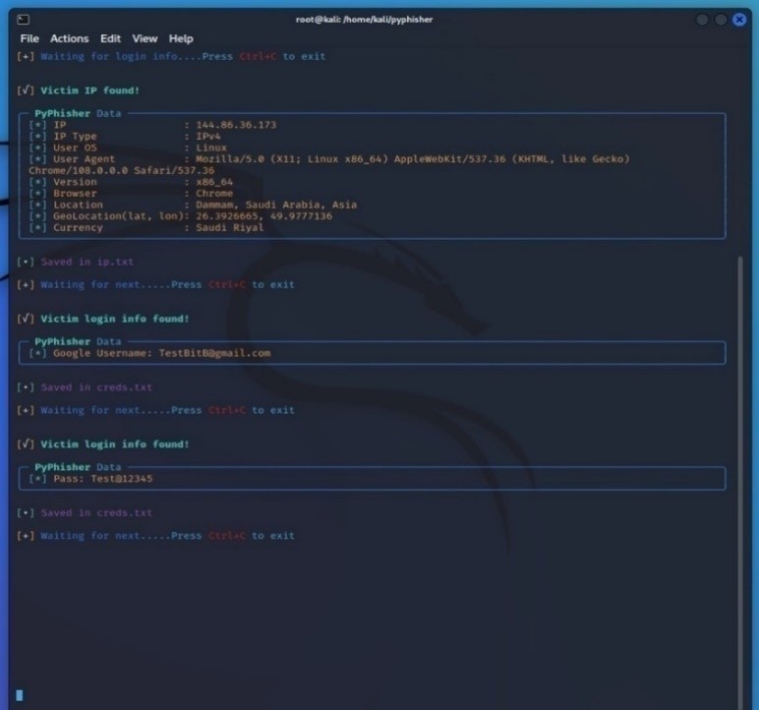Click the blinking cursor at the terminal bottom

coord(20,695)
